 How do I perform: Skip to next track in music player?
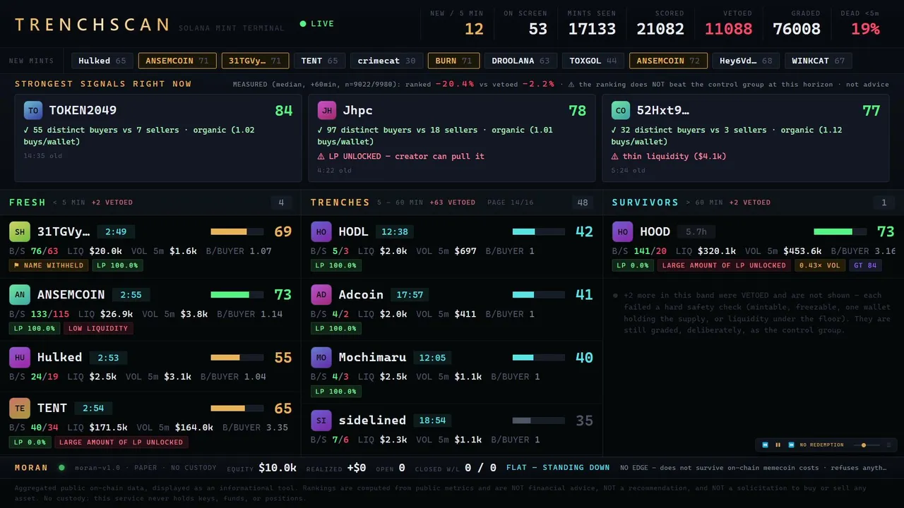pyautogui.click(x=792, y=445)
